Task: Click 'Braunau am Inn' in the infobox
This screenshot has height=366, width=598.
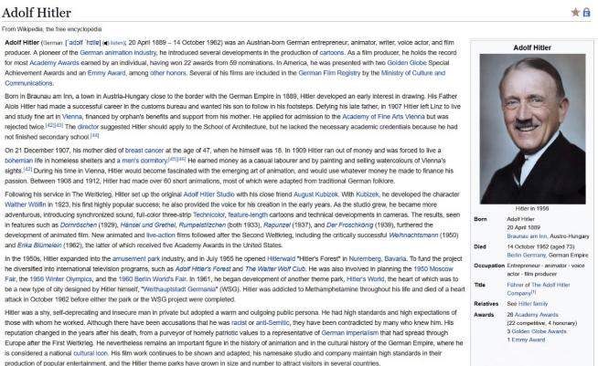Action: (x=517, y=235)
